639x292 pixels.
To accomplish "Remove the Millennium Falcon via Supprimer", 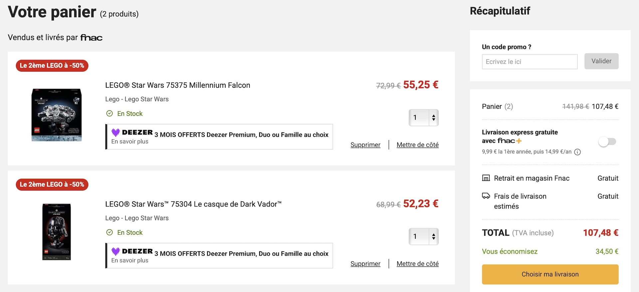I will coord(365,145).
